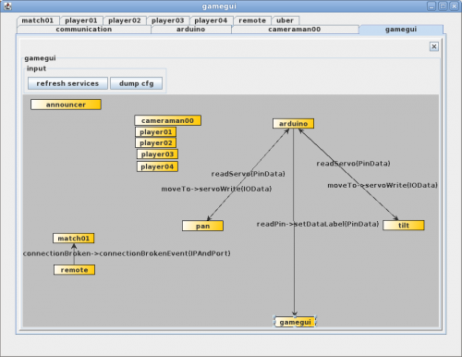Switch to the remote tab
The image size is (462, 357).
pos(252,20)
